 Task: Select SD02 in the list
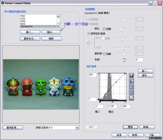click(x=38, y=21)
